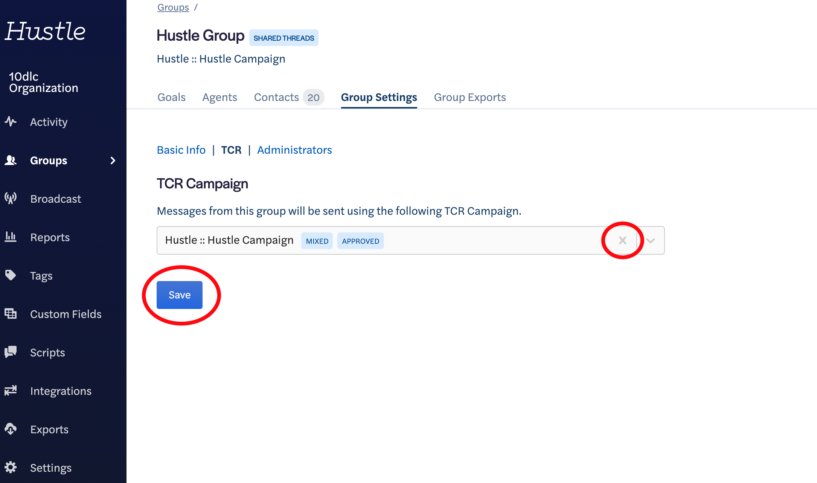This screenshot has width=817, height=483.
Task: Click the Tags label icon
Action: (11, 275)
